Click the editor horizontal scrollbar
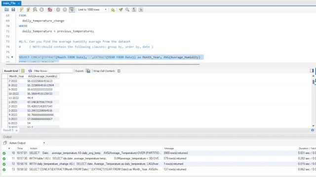This screenshot has width=316, height=177. [x=103, y=64]
